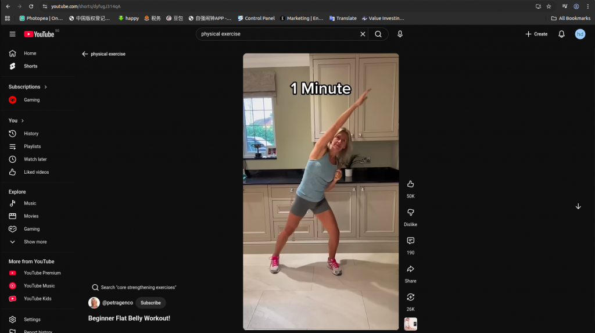Click the Create button
This screenshot has height=333, width=595.
[536, 34]
